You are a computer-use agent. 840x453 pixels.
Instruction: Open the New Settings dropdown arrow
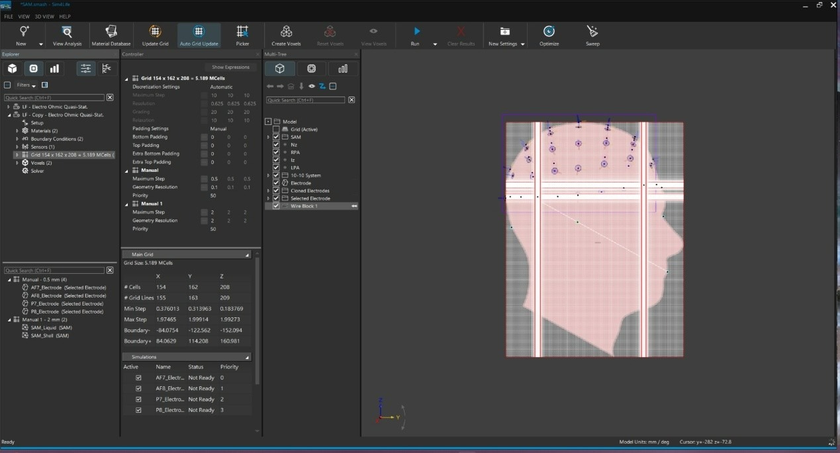coord(523,44)
